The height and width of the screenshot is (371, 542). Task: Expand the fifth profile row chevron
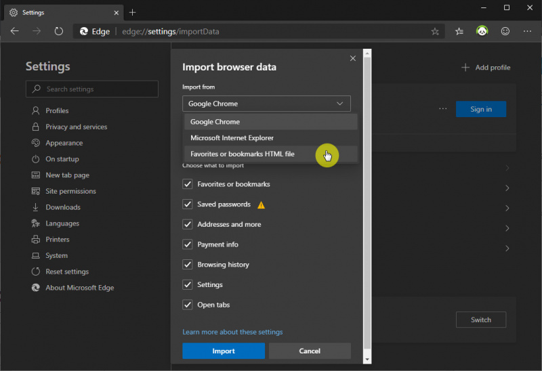click(x=507, y=248)
